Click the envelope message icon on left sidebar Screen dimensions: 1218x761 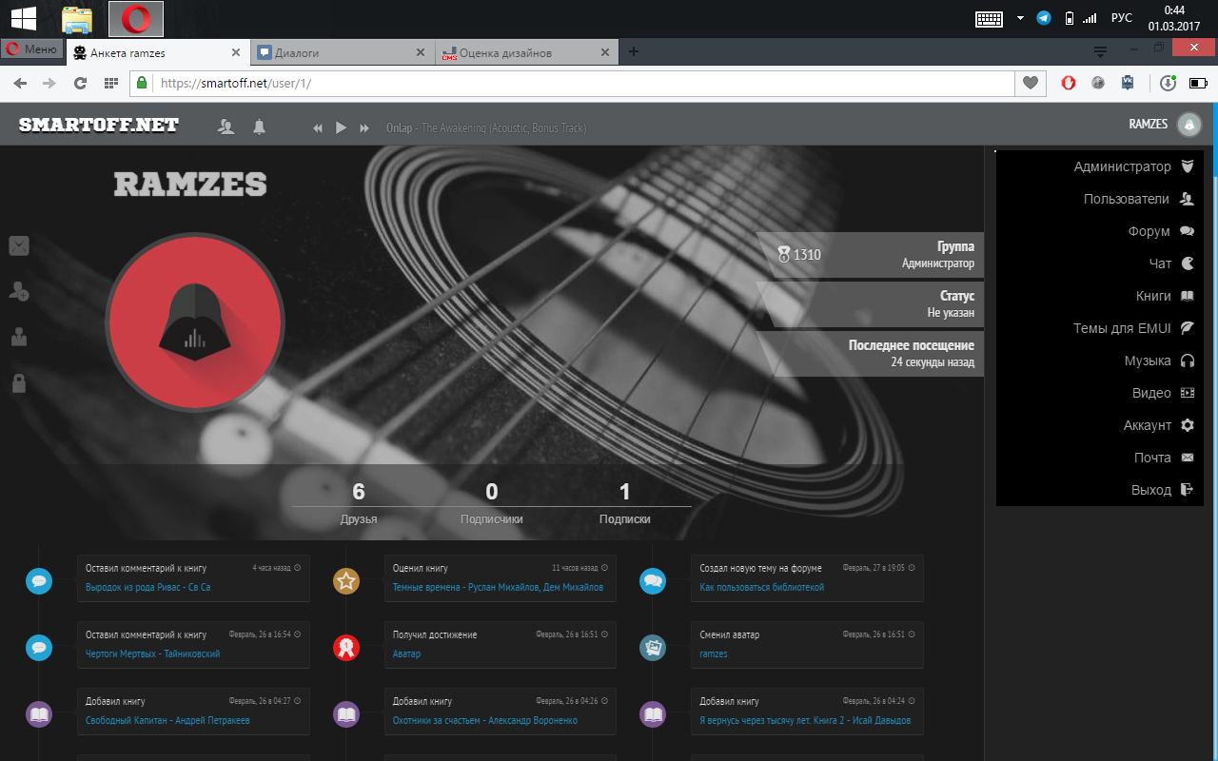click(19, 245)
